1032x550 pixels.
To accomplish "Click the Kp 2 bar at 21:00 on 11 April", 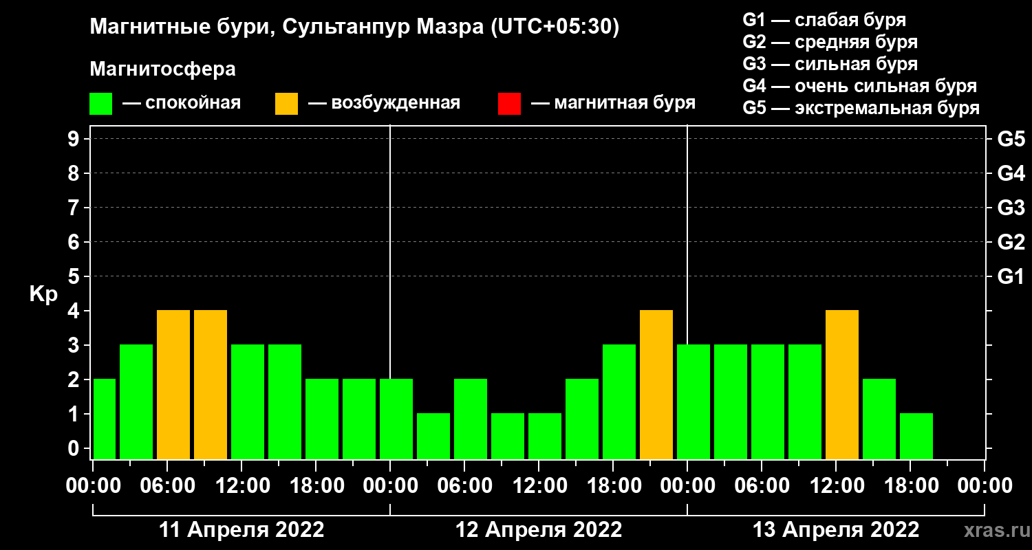I will (359, 419).
